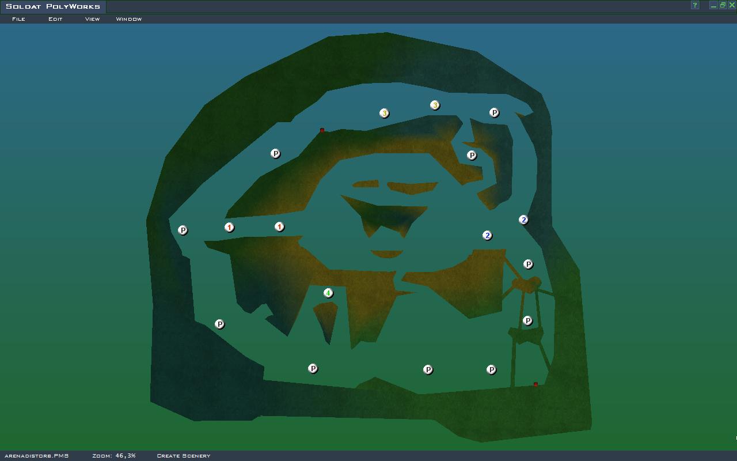Open the File menu

18,19
